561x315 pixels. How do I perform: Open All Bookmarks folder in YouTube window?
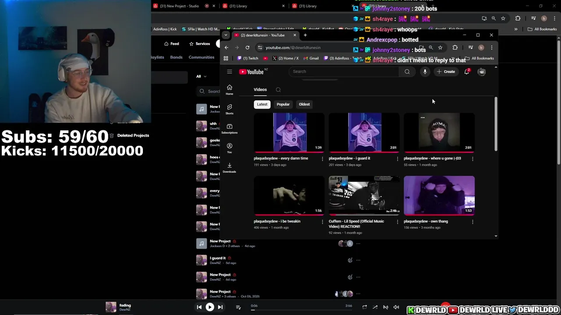pyautogui.click(x=479, y=58)
